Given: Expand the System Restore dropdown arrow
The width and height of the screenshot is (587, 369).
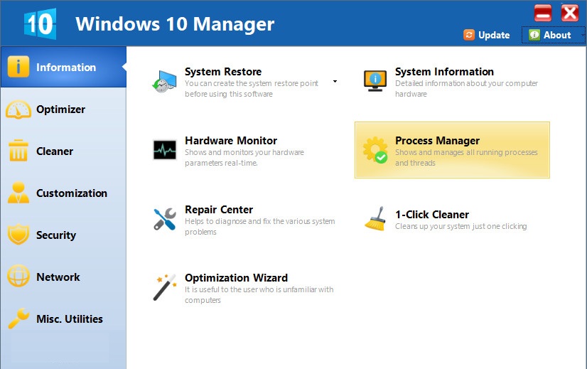Looking at the screenshot, I should coord(335,81).
